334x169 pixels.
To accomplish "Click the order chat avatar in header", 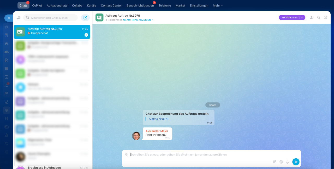I will [x=99, y=17].
